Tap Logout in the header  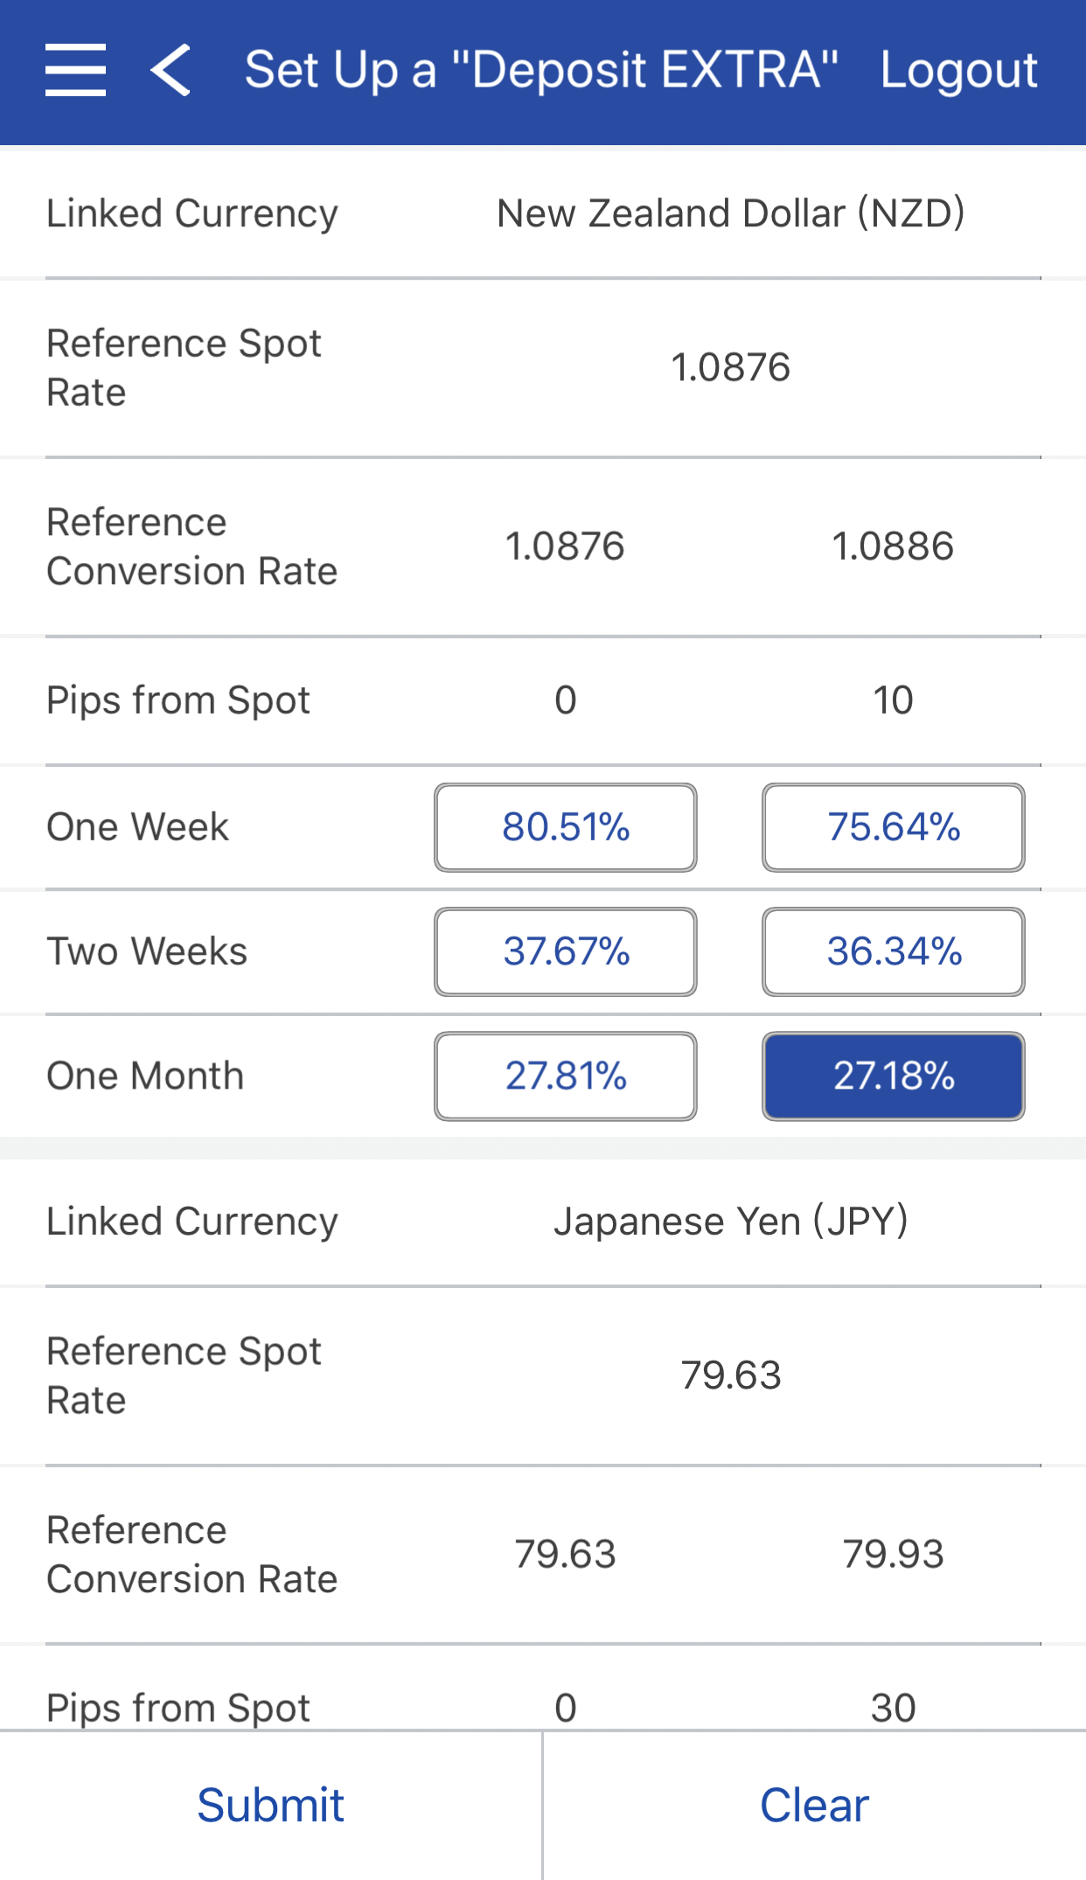tap(958, 70)
